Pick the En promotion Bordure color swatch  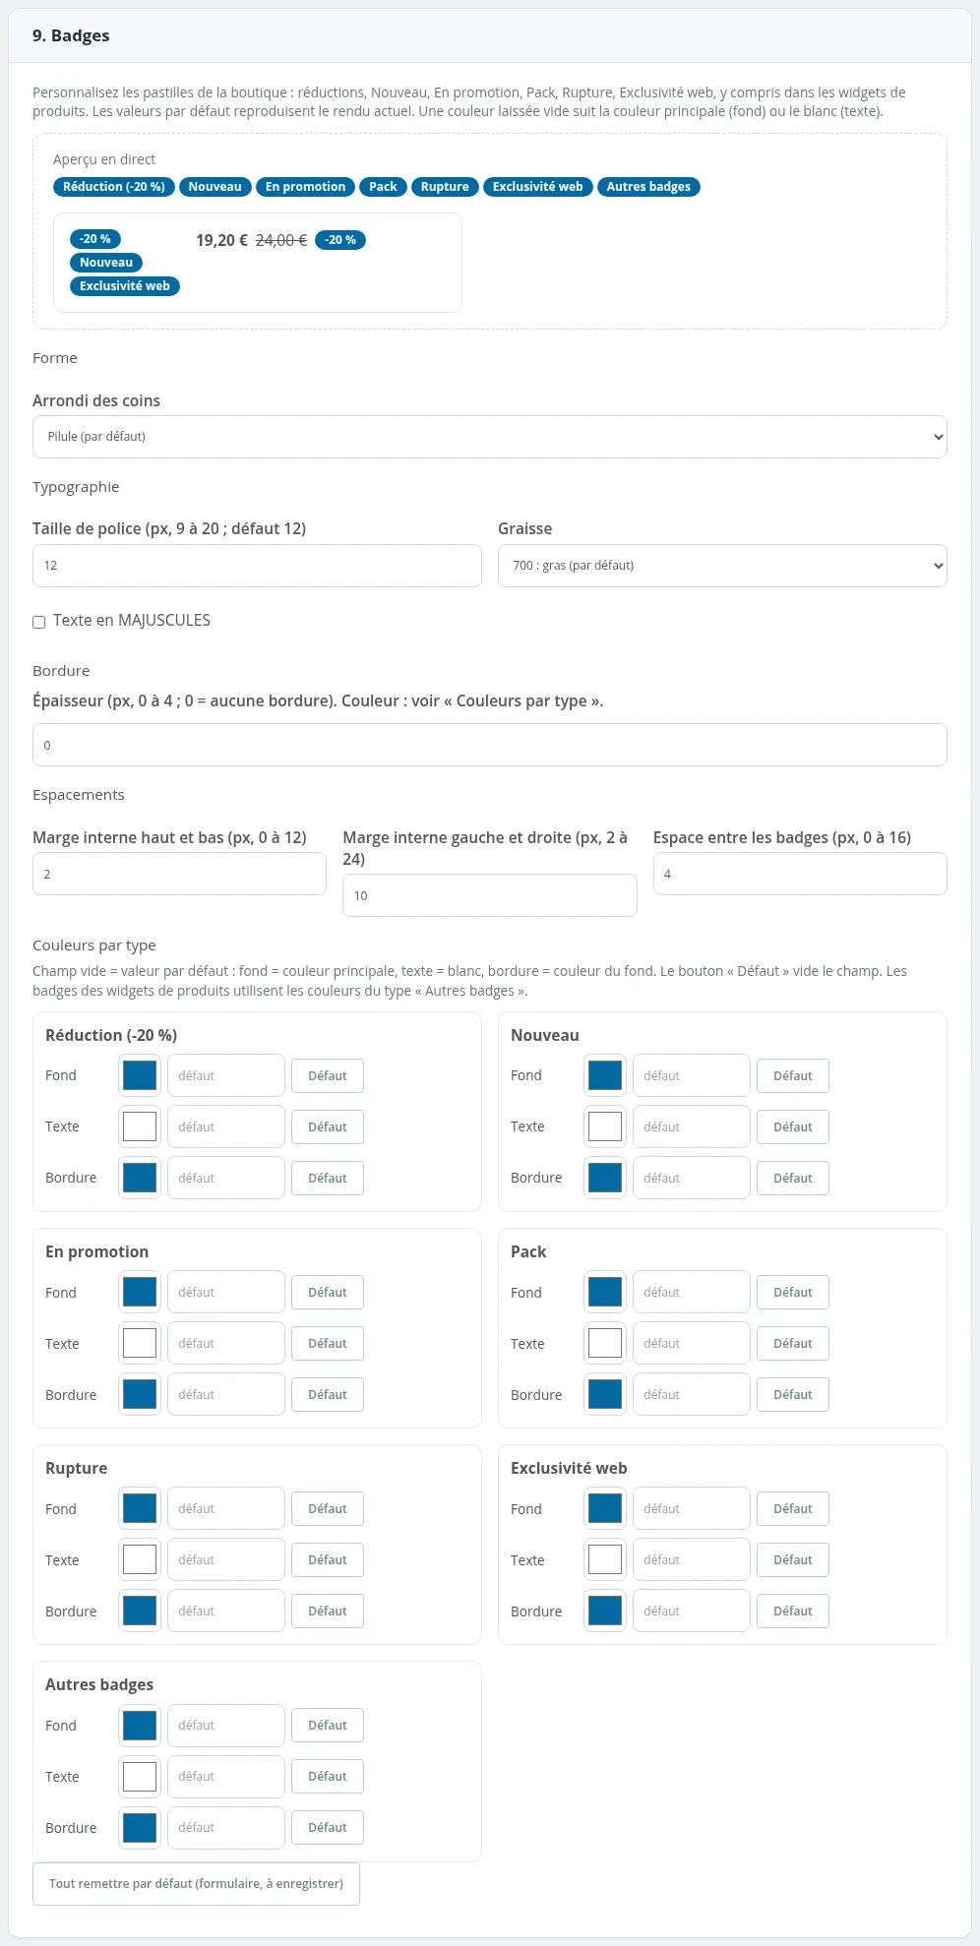pos(140,1394)
